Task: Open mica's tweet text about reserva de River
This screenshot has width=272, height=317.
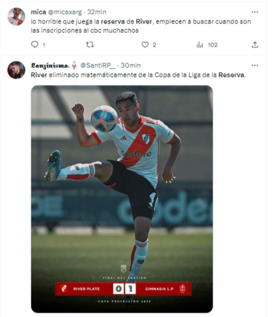Action: tap(141, 26)
